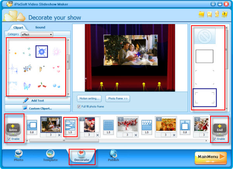
Task: Click timeline scroll right arrow
Action: point(206,141)
